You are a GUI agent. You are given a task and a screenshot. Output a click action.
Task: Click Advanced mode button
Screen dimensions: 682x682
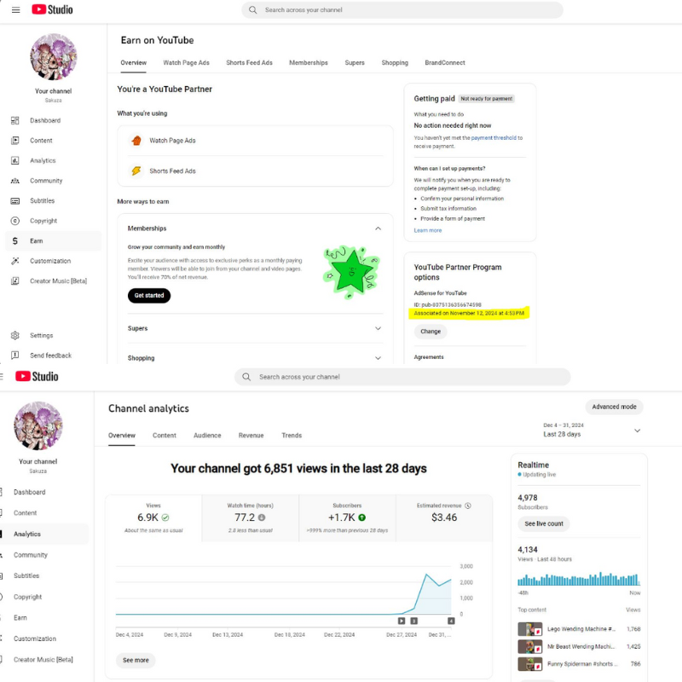(614, 407)
